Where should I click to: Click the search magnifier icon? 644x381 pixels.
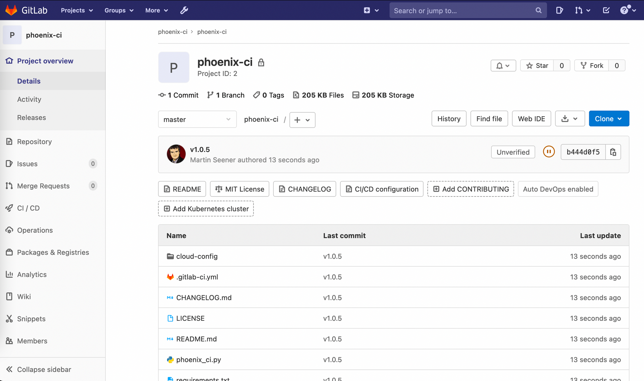[x=538, y=10]
